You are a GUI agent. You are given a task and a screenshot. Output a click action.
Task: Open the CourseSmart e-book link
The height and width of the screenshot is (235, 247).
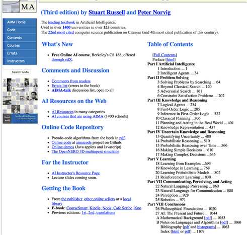tap(77, 208)
